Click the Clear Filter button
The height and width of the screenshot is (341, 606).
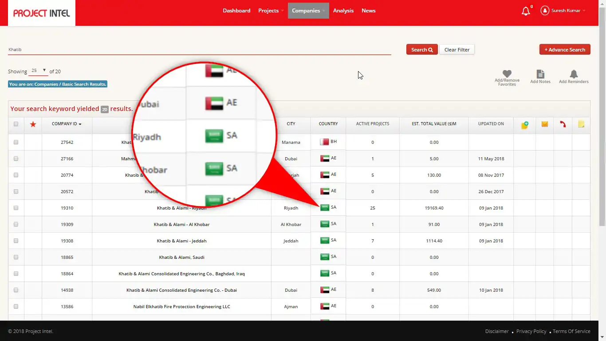(457, 50)
